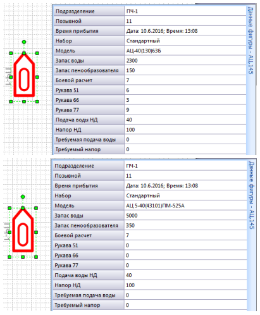
Task: Click the Рукава 66 label in the row with 3
Action: [x=67, y=100]
